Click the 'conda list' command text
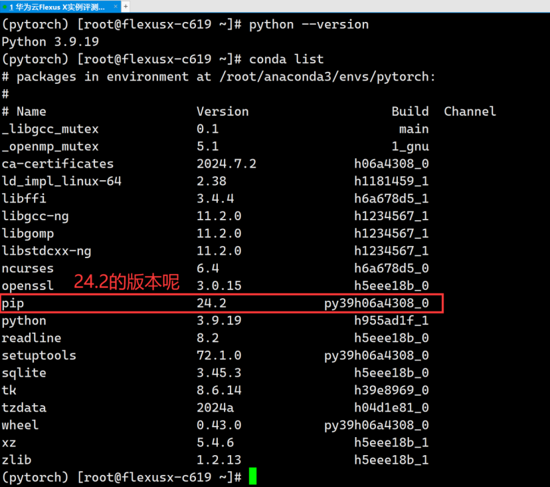The width and height of the screenshot is (550, 487). 286,59
